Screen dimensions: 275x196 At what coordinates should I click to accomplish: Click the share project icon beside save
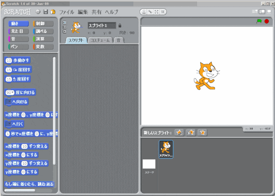53,11
